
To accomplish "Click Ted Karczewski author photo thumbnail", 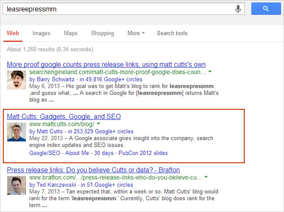I will tap(17, 185).
